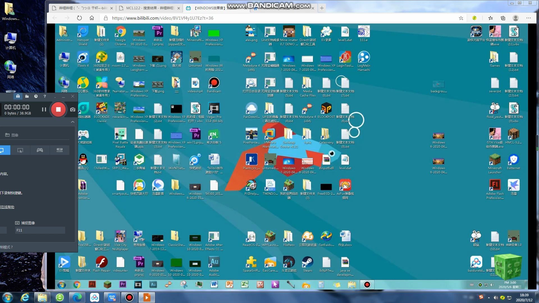Switch to Bandicam 图像 tab
The height and width of the screenshot is (303, 539).
click(x=12, y=135)
